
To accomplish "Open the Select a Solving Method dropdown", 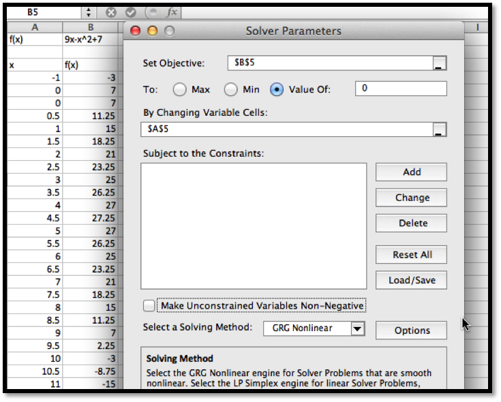I will coord(358,328).
